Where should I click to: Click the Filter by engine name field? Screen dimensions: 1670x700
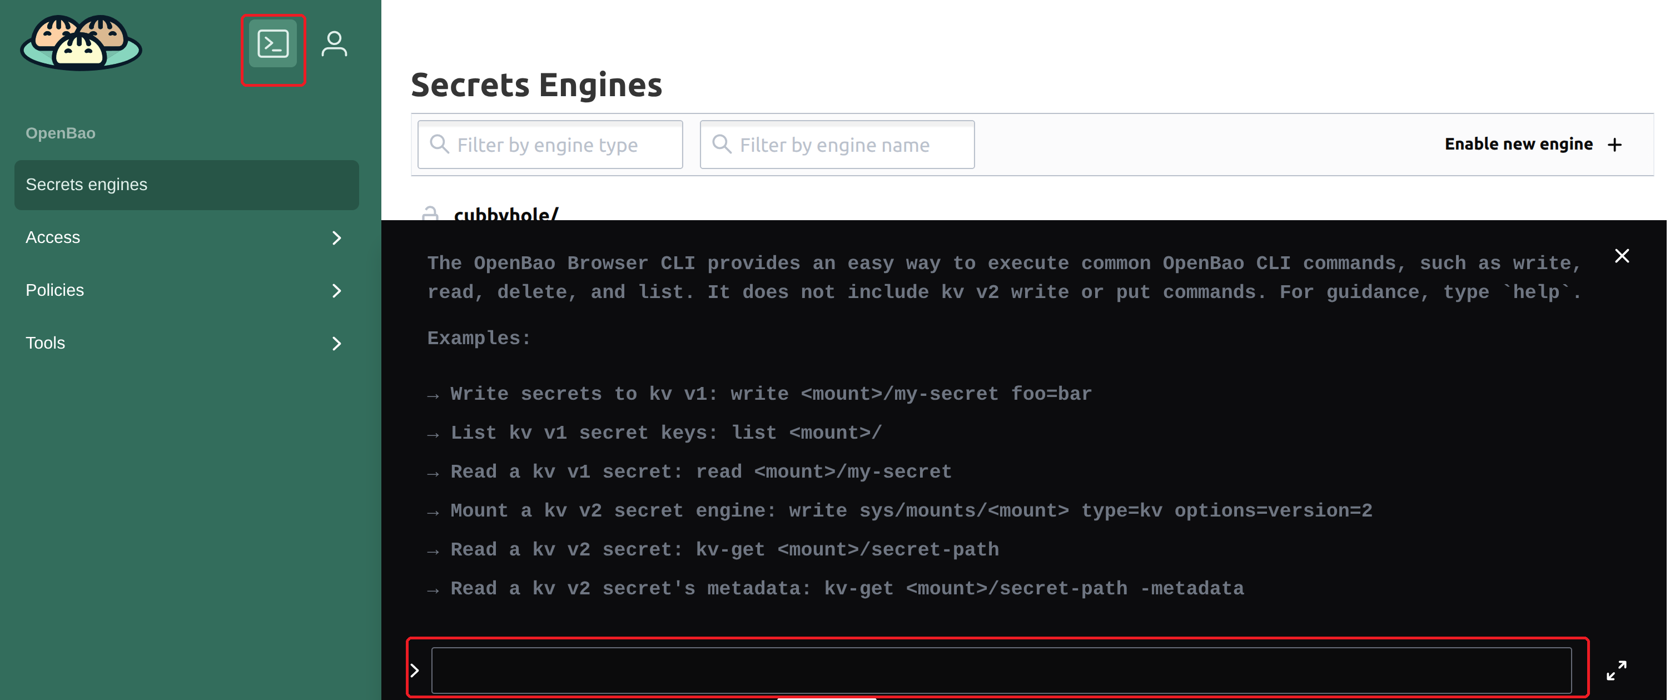[x=836, y=144]
